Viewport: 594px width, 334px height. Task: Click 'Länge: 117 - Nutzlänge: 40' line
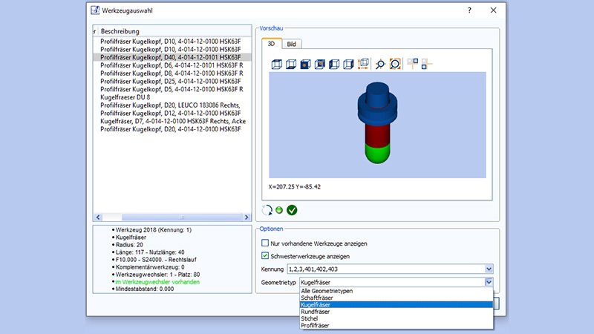[x=150, y=252]
